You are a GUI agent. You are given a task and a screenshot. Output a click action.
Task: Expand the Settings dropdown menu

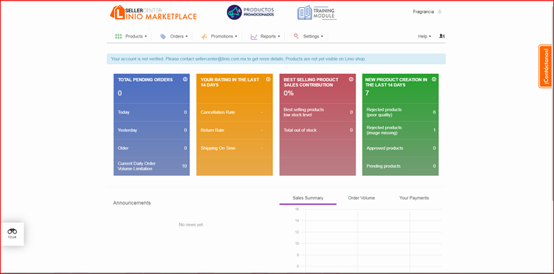pos(313,36)
